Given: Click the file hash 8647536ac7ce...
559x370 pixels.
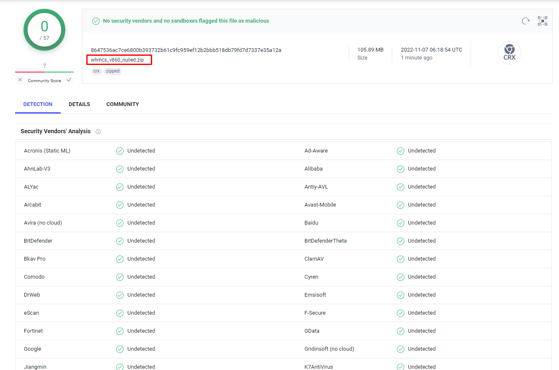Looking at the screenshot, I should click(x=186, y=50).
